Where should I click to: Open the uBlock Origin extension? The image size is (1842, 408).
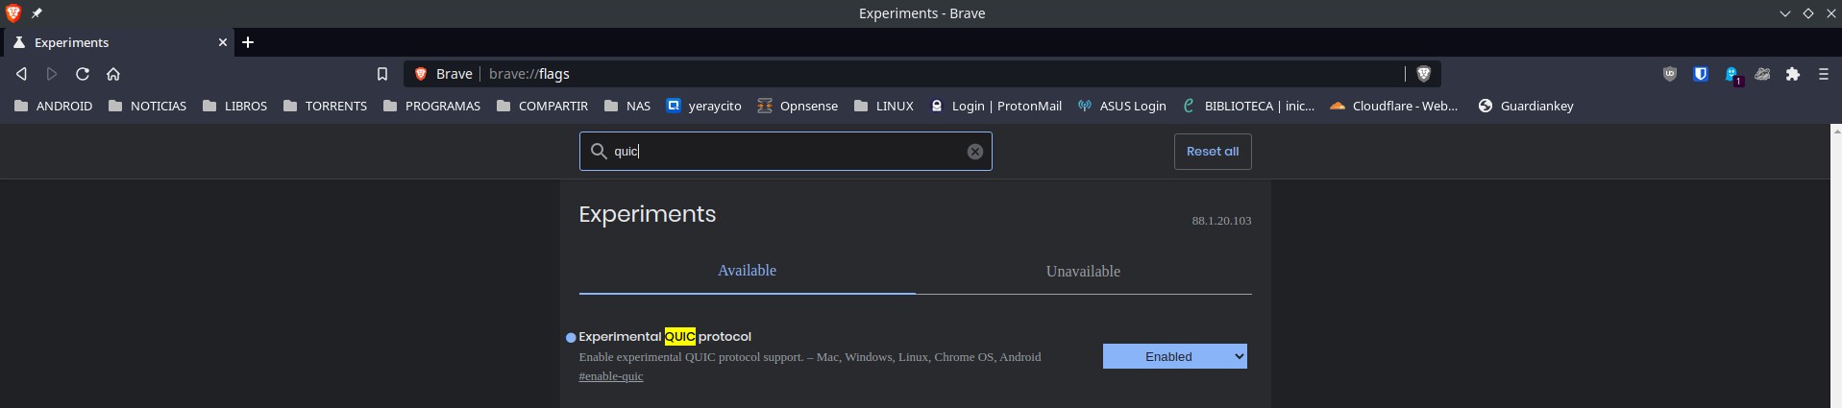point(1670,74)
